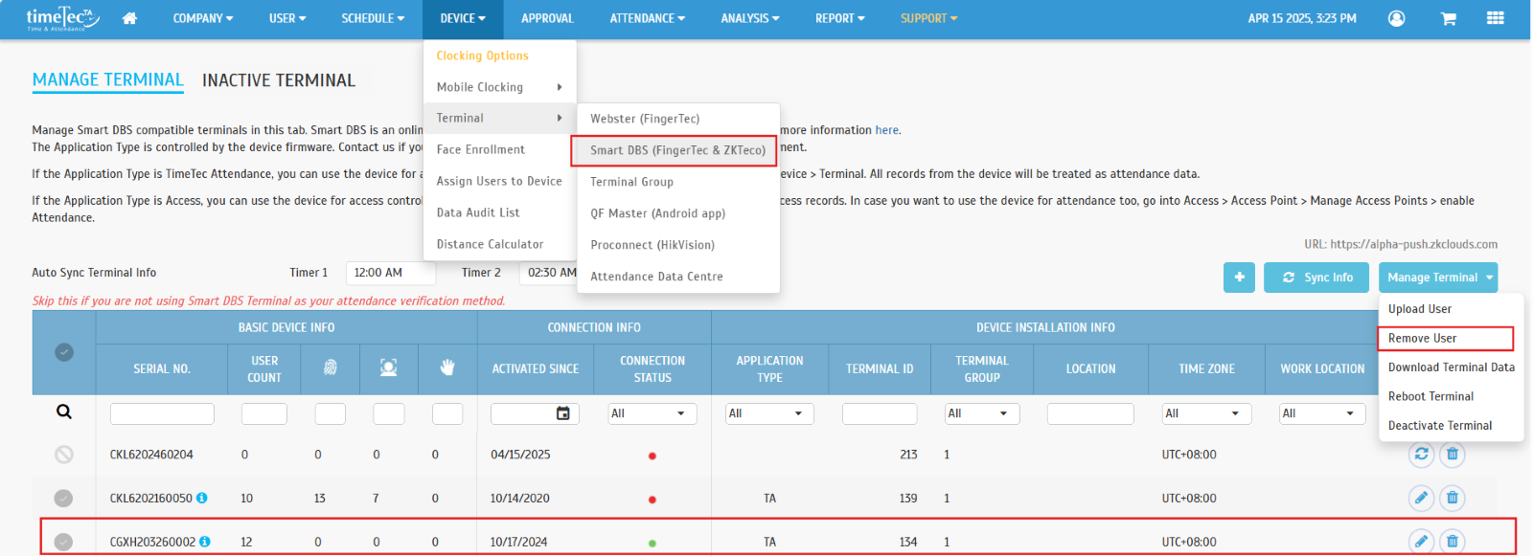Open the shopping cart icon

point(1448,18)
